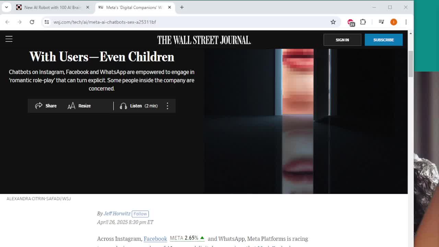
Task: Open the Jeff Horwitz author link
Action: point(117,213)
